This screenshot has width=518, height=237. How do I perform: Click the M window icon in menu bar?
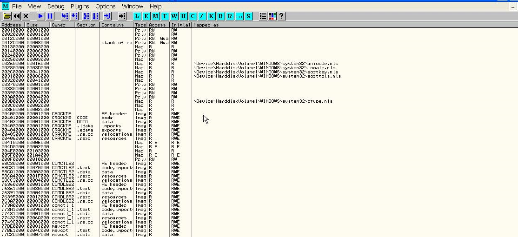[x=5, y=6]
